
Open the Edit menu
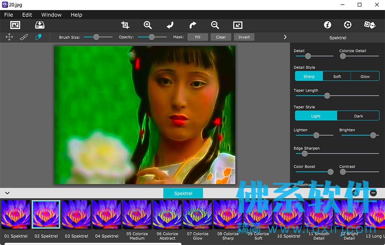[x=27, y=15]
